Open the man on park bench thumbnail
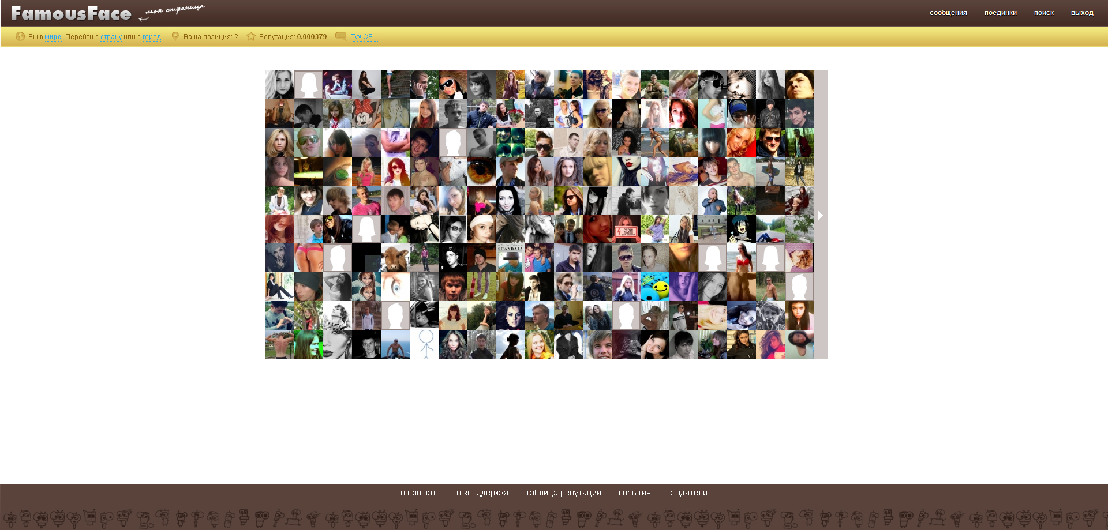This screenshot has width=1108, height=530. [713, 229]
